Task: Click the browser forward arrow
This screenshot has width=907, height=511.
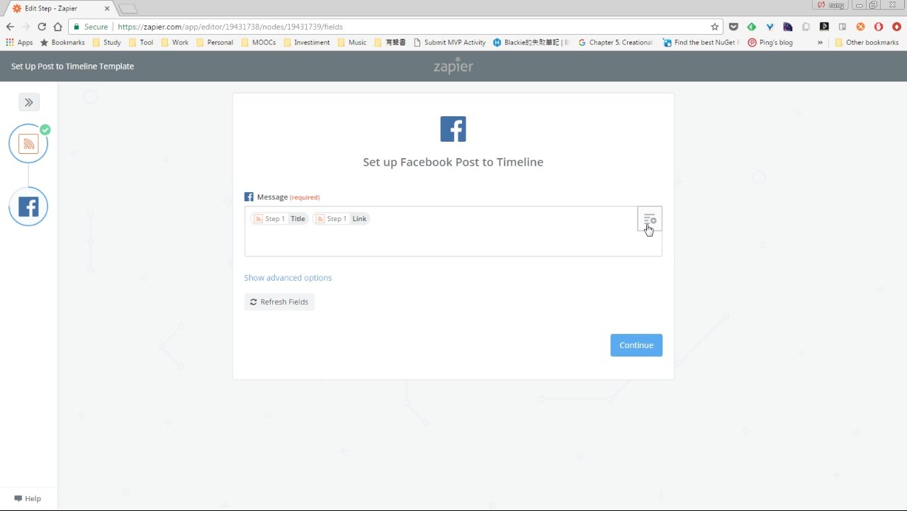Action: tap(26, 27)
